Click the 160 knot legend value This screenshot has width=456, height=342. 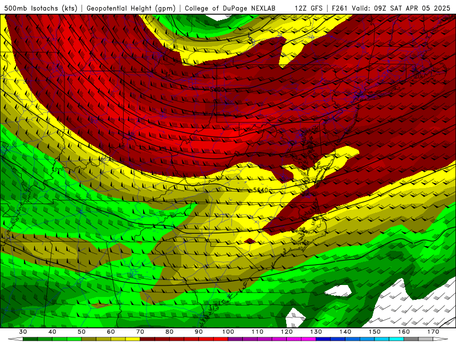click(404, 332)
